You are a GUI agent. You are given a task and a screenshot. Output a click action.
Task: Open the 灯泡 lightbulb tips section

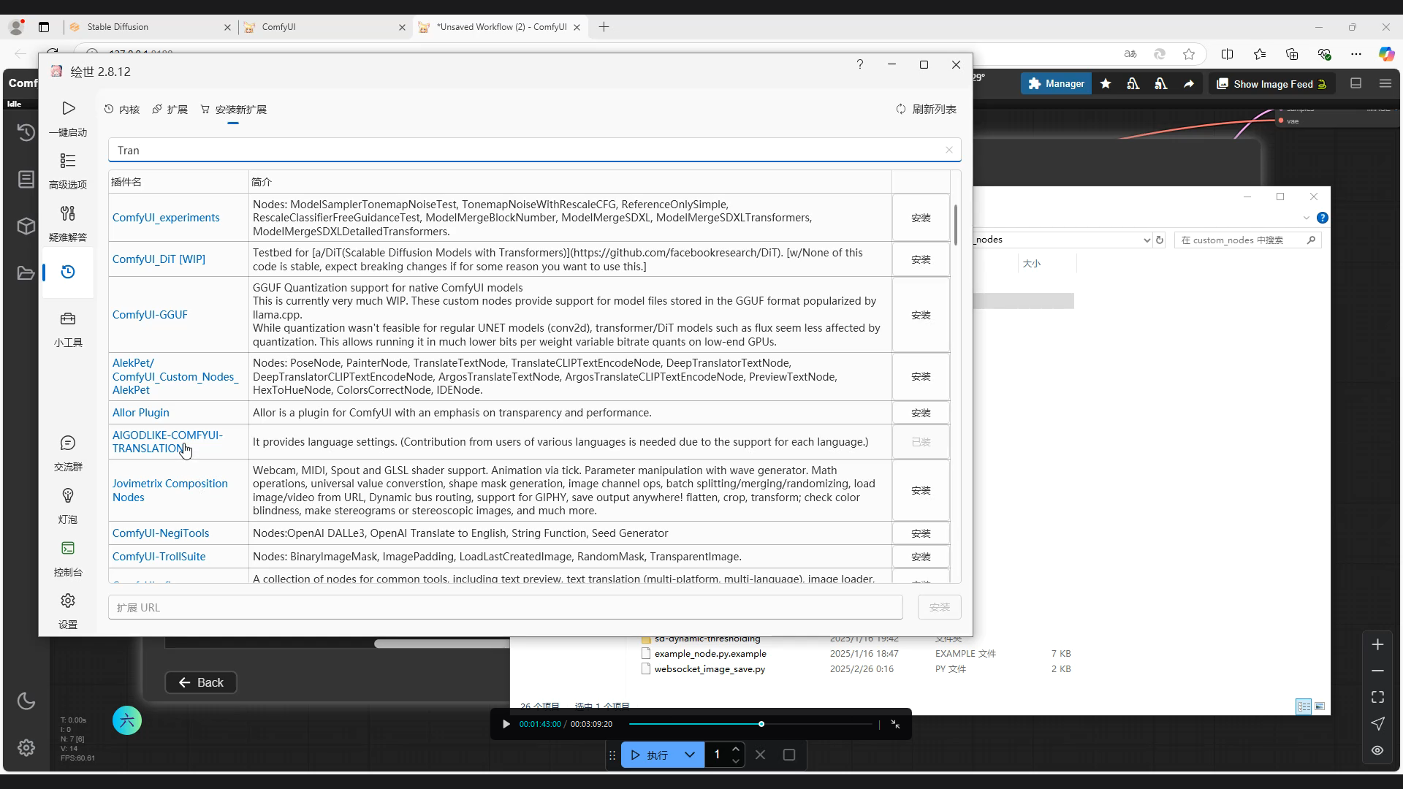[x=68, y=505]
